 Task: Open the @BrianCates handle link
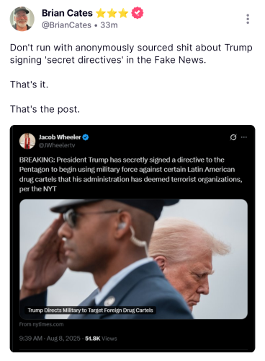(x=66, y=25)
